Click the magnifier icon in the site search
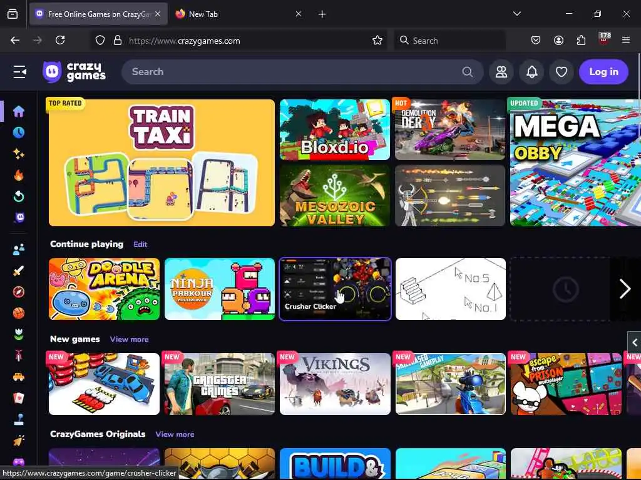The image size is (641, 480). pos(467,72)
